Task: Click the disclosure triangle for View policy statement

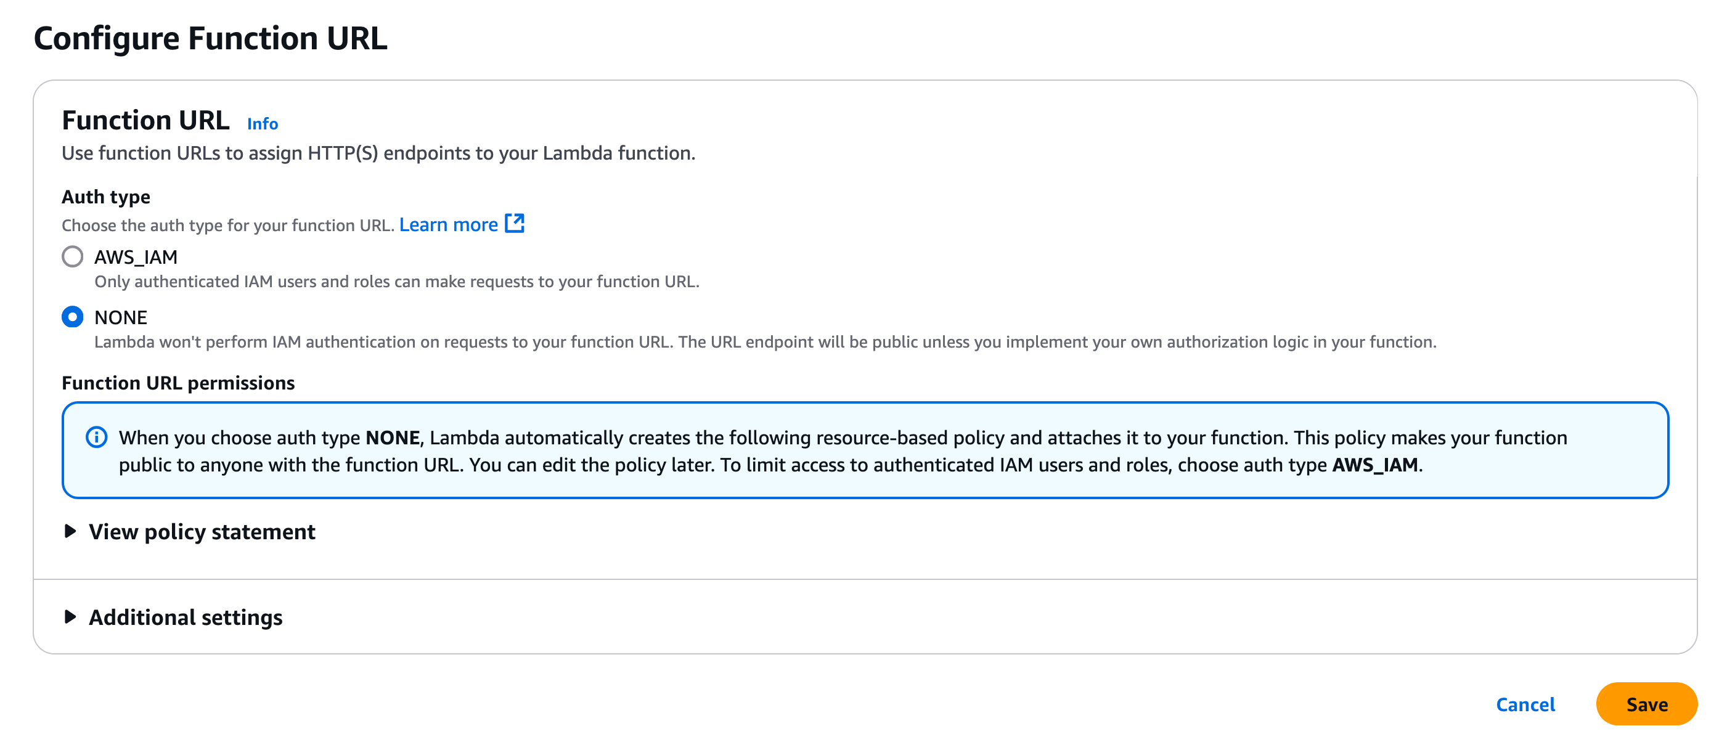Action: tap(70, 532)
